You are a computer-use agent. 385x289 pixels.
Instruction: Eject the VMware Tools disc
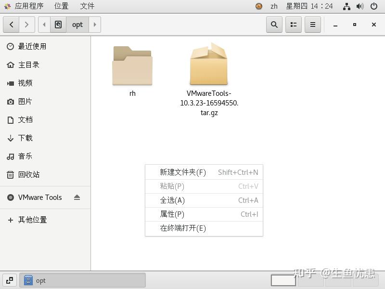pos(77,197)
